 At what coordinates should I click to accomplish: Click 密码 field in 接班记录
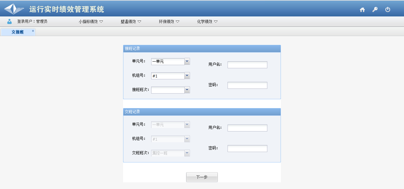click(x=247, y=85)
